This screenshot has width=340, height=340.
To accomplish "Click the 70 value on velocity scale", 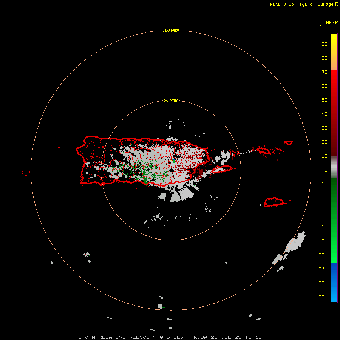I will pos(325,72).
